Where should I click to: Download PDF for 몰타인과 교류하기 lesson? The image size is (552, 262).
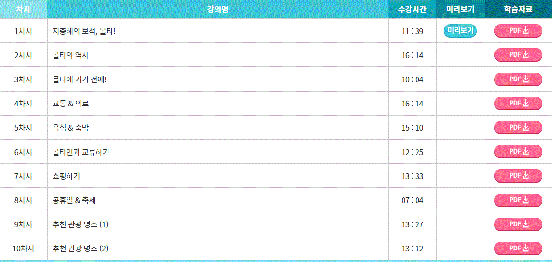pyautogui.click(x=518, y=152)
